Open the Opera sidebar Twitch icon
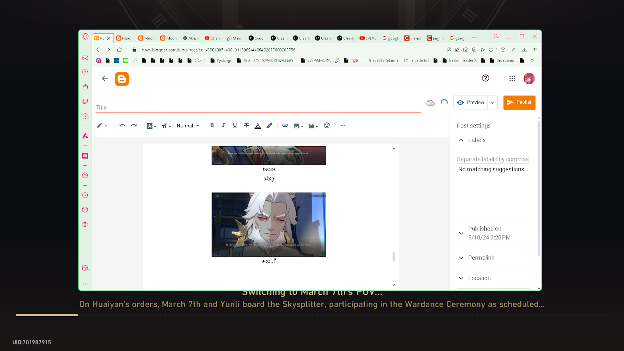624x351 pixels. (x=85, y=101)
